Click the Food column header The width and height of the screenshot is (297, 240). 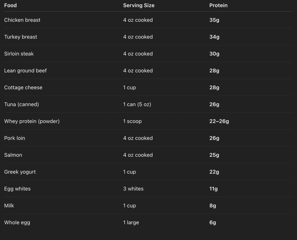coord(10,5)
